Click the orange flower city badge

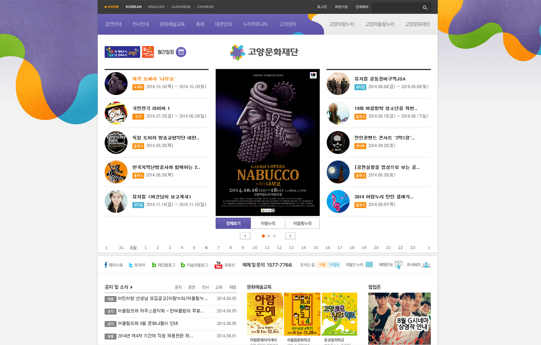coord(148,52)
